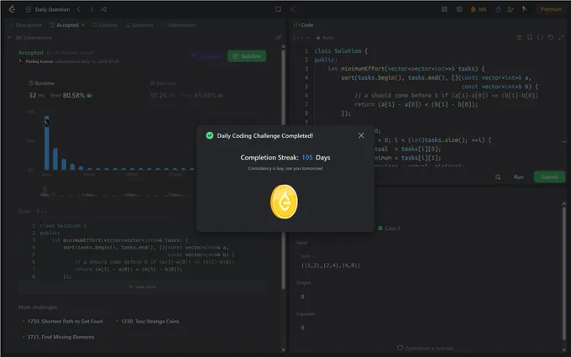
Task: Close the Daily Coding Challenge Completed popup
Action: pyautogui.click(x=361, y=135)
